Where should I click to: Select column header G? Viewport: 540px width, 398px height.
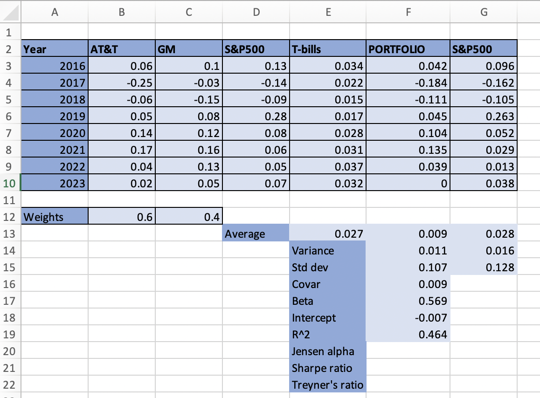[484, 12]
